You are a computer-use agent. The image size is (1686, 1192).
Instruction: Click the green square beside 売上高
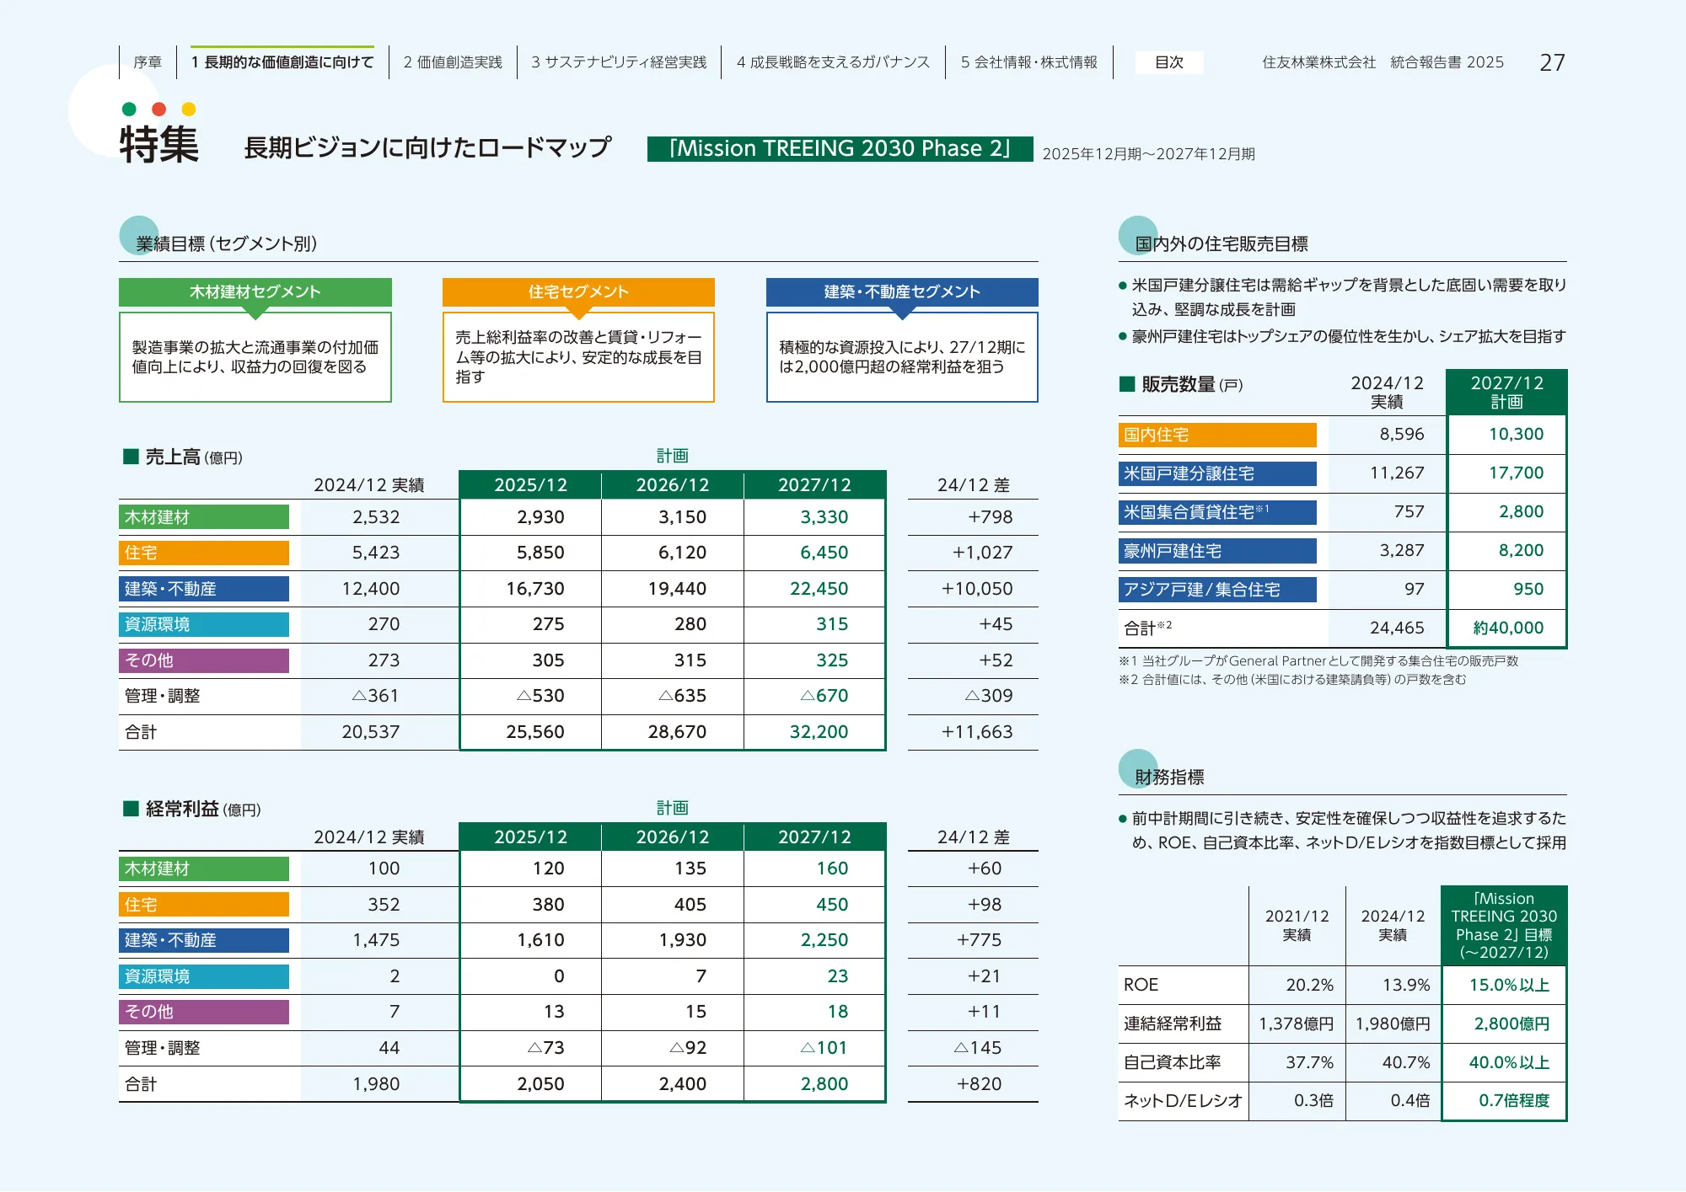(131, 457)
